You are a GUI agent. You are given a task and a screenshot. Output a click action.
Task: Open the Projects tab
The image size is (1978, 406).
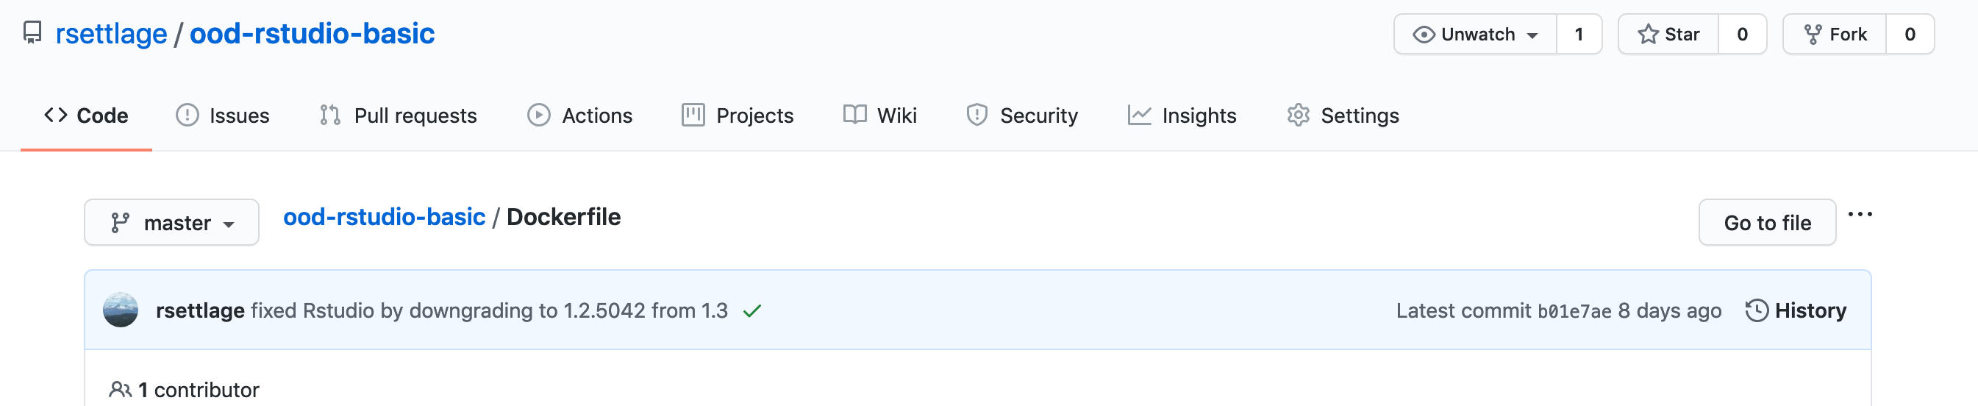point(737,116)
